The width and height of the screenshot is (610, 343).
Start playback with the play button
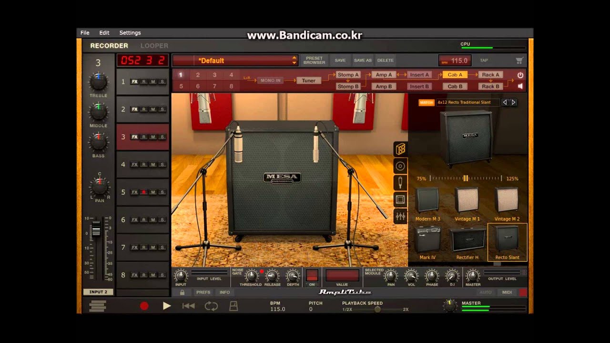click(x=166, y=306)
